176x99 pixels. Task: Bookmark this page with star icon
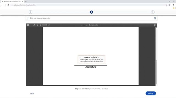coord(170,5)
